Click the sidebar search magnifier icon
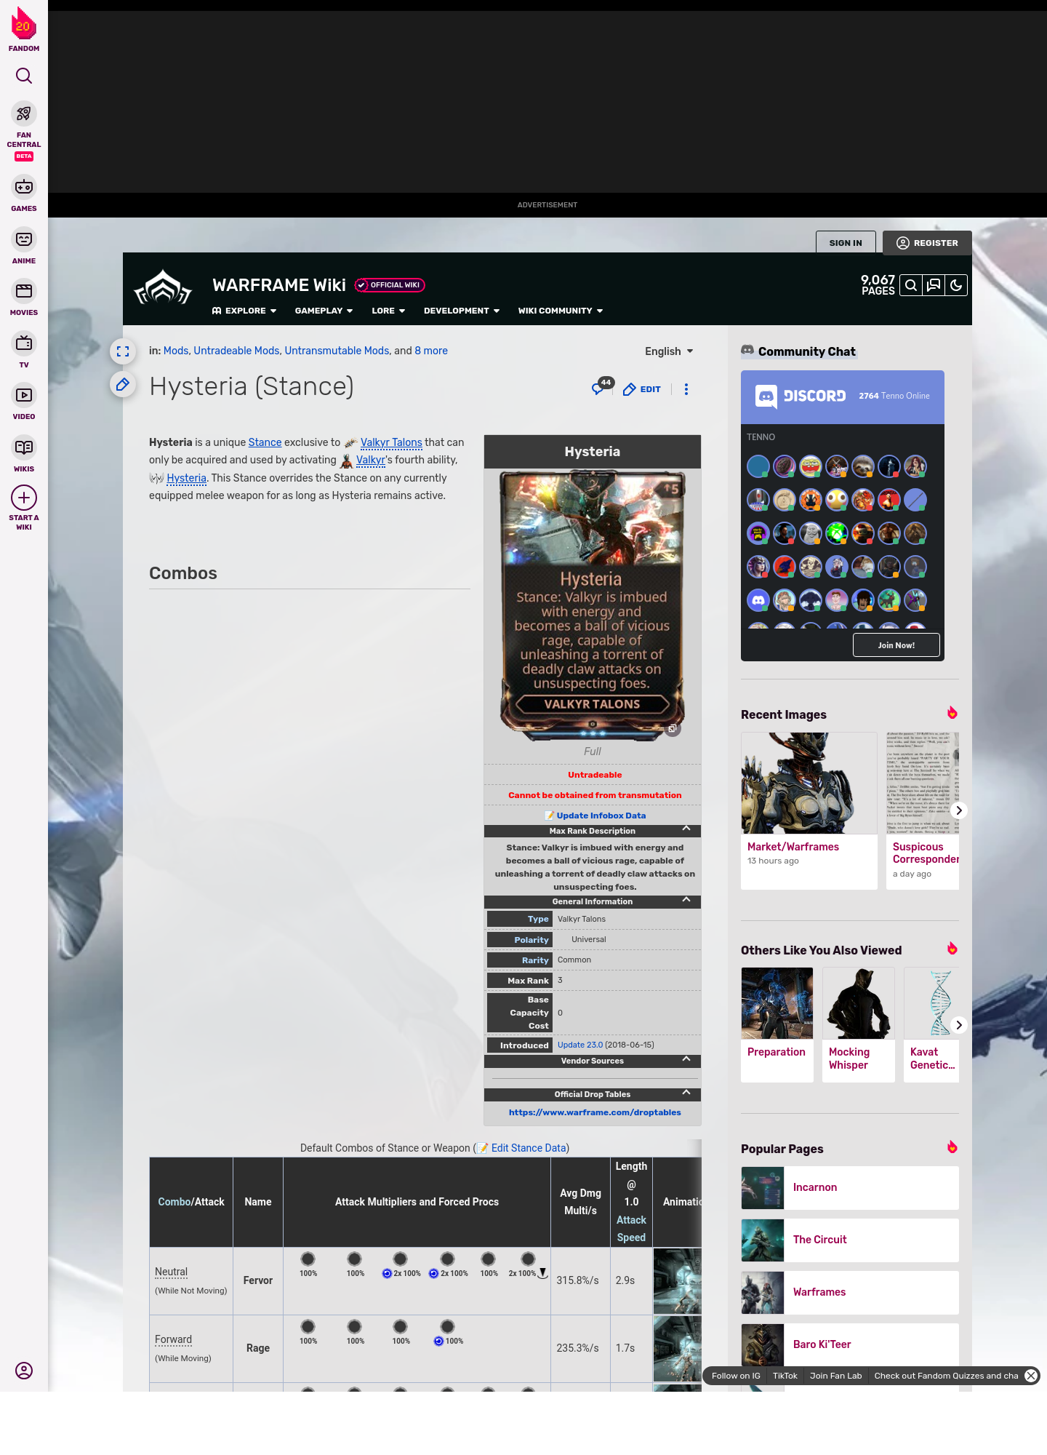 coord(24,76)
